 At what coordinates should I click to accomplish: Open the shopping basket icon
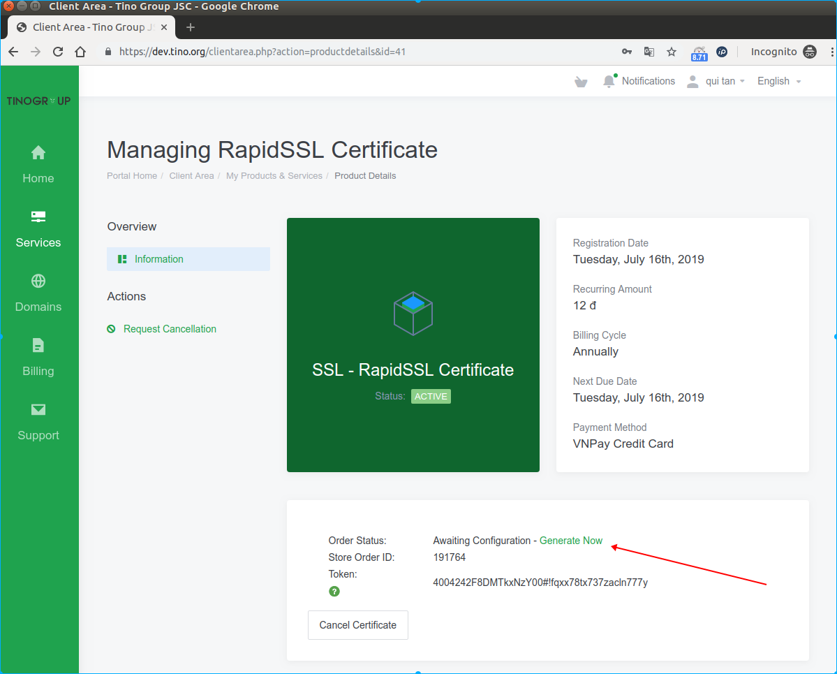click(581, 82)
